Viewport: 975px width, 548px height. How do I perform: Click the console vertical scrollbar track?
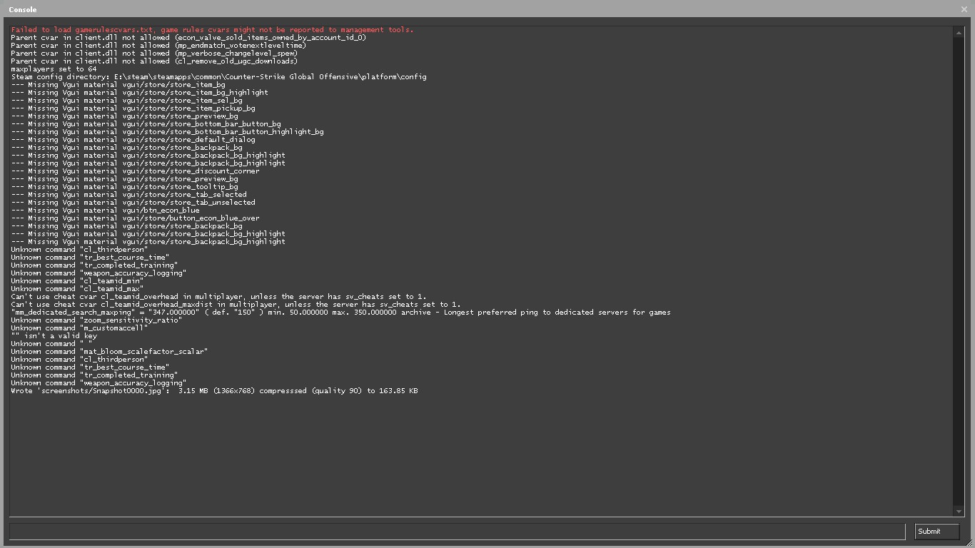(958, 271)
